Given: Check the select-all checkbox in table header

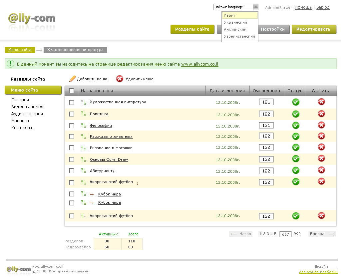Looking at the screenshot, I should (x=72, y=91).
